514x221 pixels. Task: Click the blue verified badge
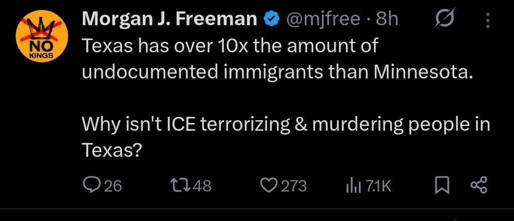click(x=272, y=19)
